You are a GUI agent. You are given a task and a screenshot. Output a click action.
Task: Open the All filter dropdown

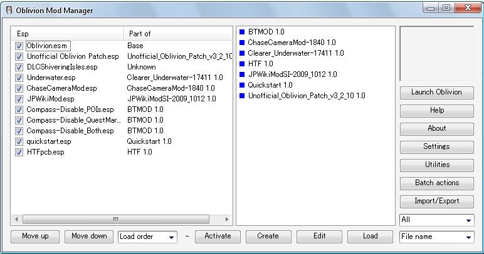point(436,220)
